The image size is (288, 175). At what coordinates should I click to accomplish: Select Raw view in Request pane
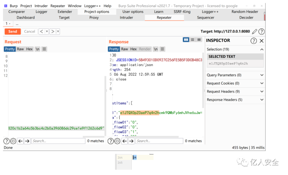20,49
